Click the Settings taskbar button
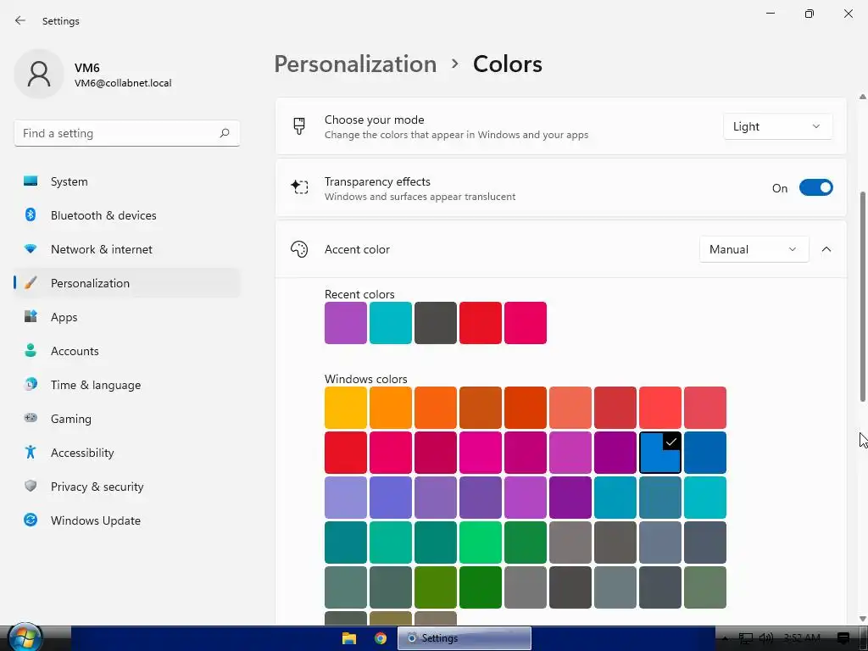 [x=465, y=637]
